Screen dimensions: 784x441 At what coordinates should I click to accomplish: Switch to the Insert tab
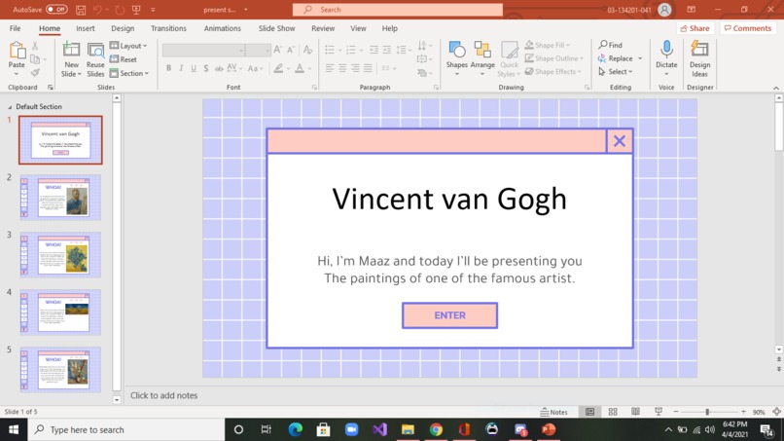tap(85, 28)
